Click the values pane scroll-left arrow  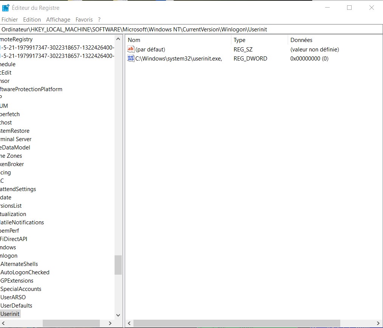[x=129, y=323]
